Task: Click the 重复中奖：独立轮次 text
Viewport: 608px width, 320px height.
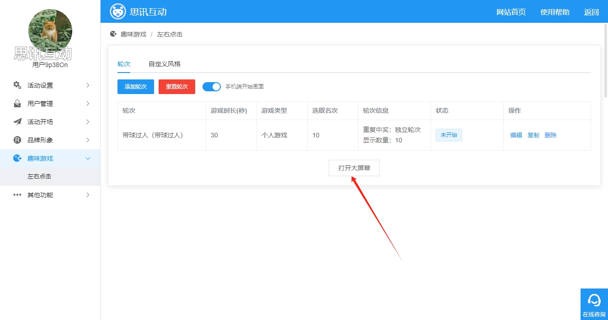Action: point(391,130)
